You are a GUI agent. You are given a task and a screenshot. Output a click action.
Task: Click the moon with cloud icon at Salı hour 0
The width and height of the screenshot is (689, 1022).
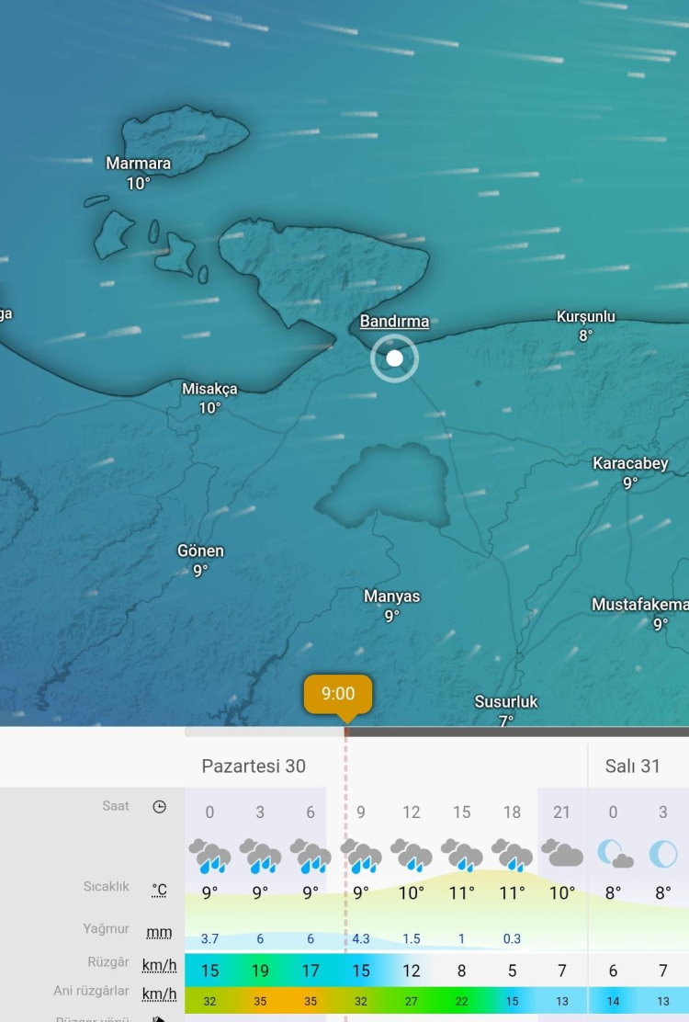click(614, 854)
